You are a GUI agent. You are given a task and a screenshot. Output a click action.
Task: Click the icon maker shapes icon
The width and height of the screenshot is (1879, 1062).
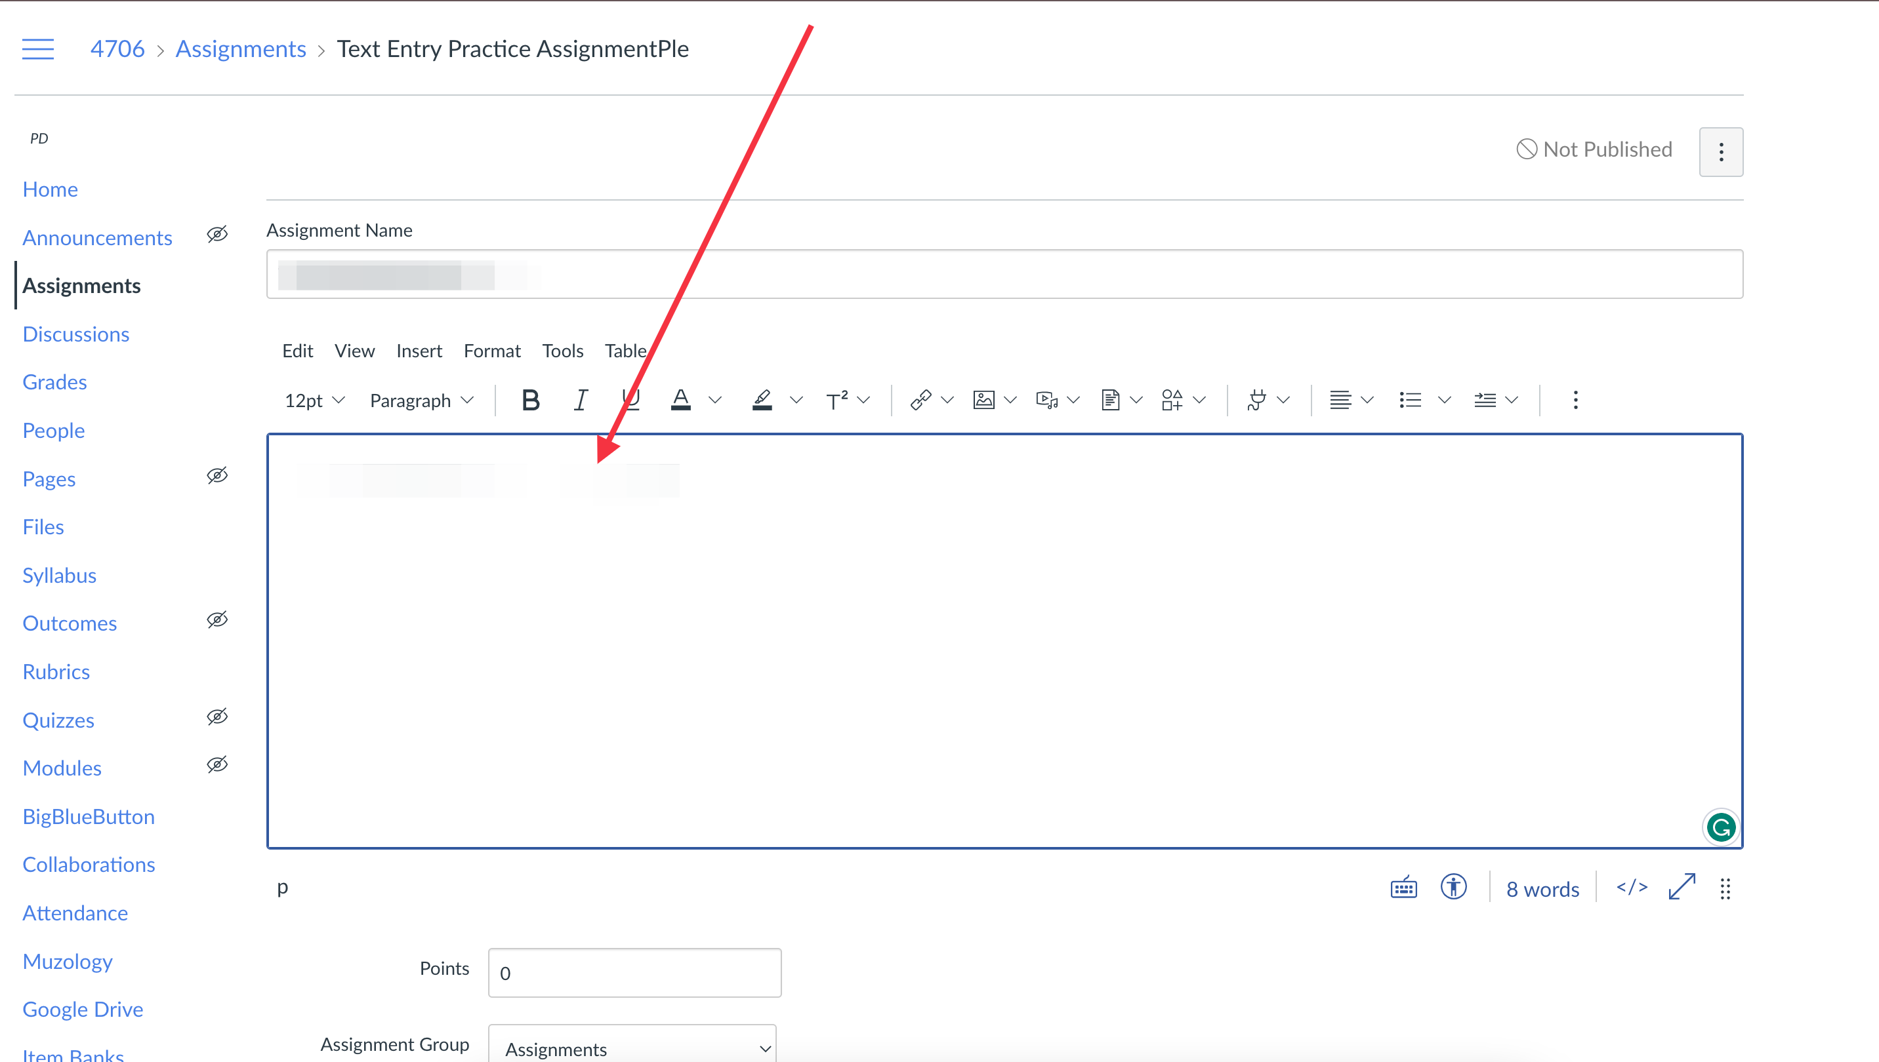pos(1172,401)
